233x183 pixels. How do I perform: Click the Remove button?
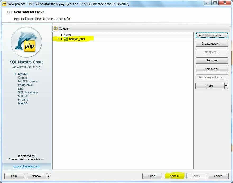(212, 60)
